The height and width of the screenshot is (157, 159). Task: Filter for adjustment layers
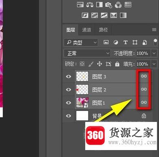coord(116,42)
